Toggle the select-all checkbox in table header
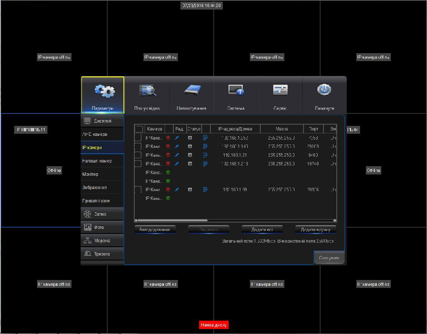427x334 pixels. [x=139, y=129]
